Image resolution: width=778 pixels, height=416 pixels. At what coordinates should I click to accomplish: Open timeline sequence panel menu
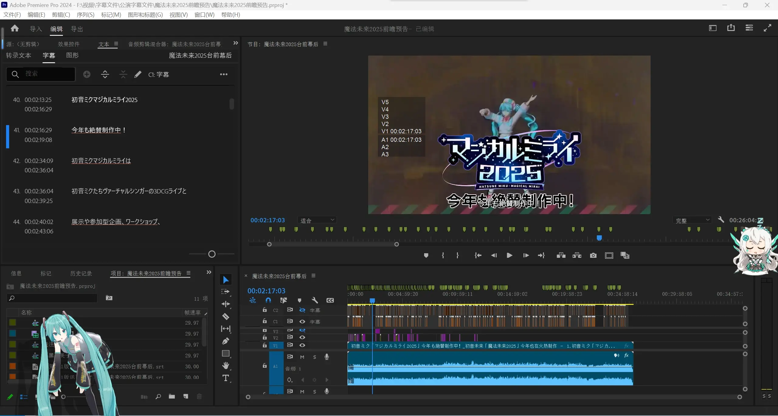(313, 276)
